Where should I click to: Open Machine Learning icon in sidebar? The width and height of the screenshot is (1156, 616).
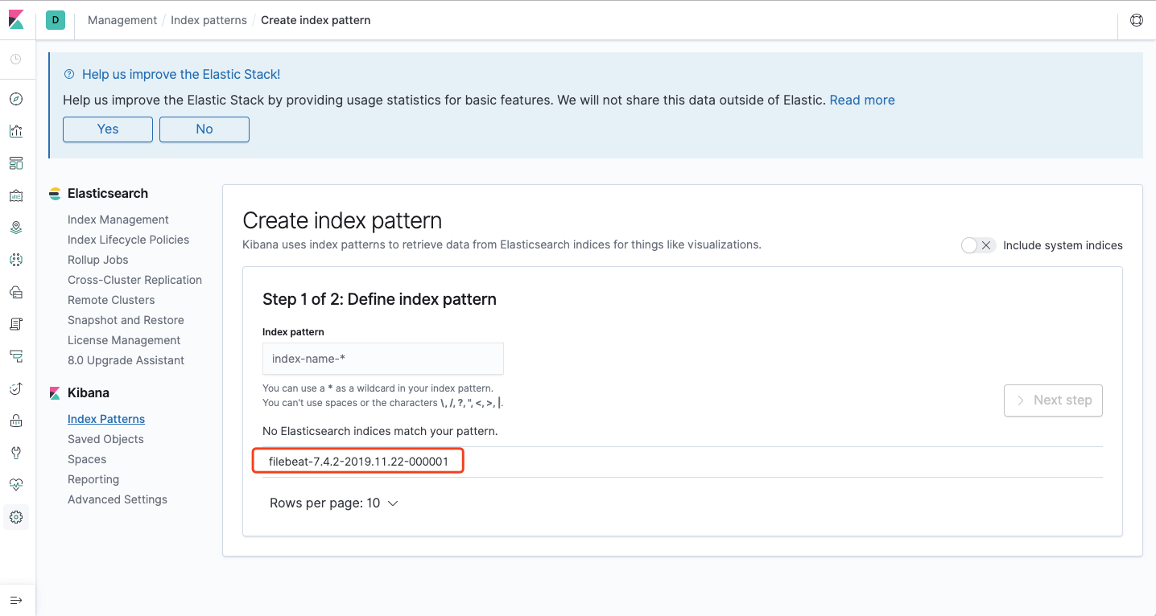[x=16, y=260]
